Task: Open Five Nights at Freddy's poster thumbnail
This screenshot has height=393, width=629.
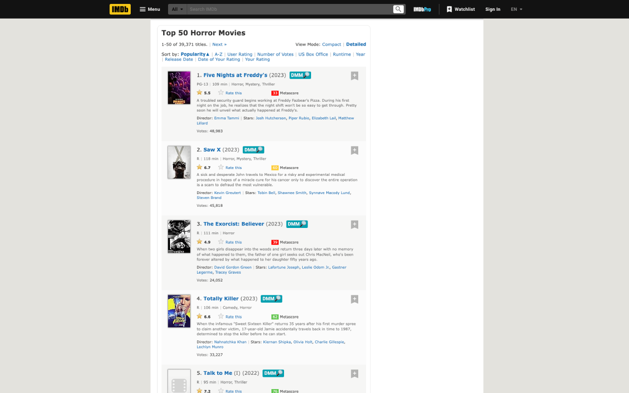Action: pos(179,88)
